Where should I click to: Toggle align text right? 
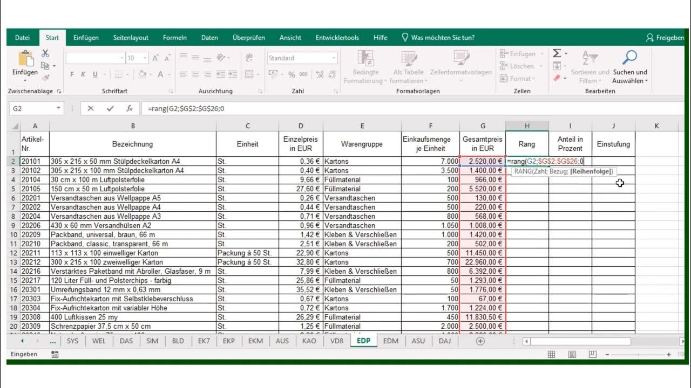click(x=208, y=74)
